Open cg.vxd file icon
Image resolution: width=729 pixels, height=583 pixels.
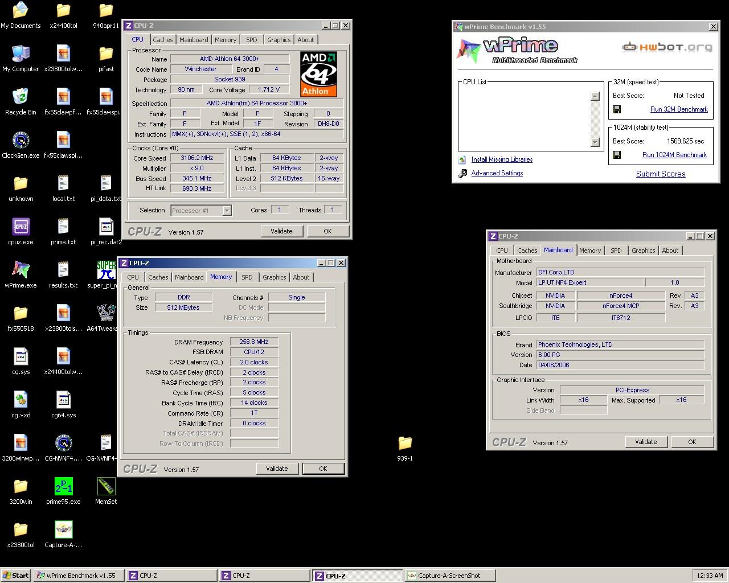[x=21, y=400]
